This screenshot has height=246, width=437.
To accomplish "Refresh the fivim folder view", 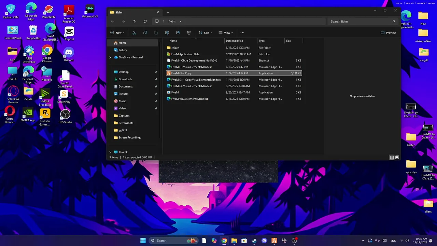I will click(145, 22).
